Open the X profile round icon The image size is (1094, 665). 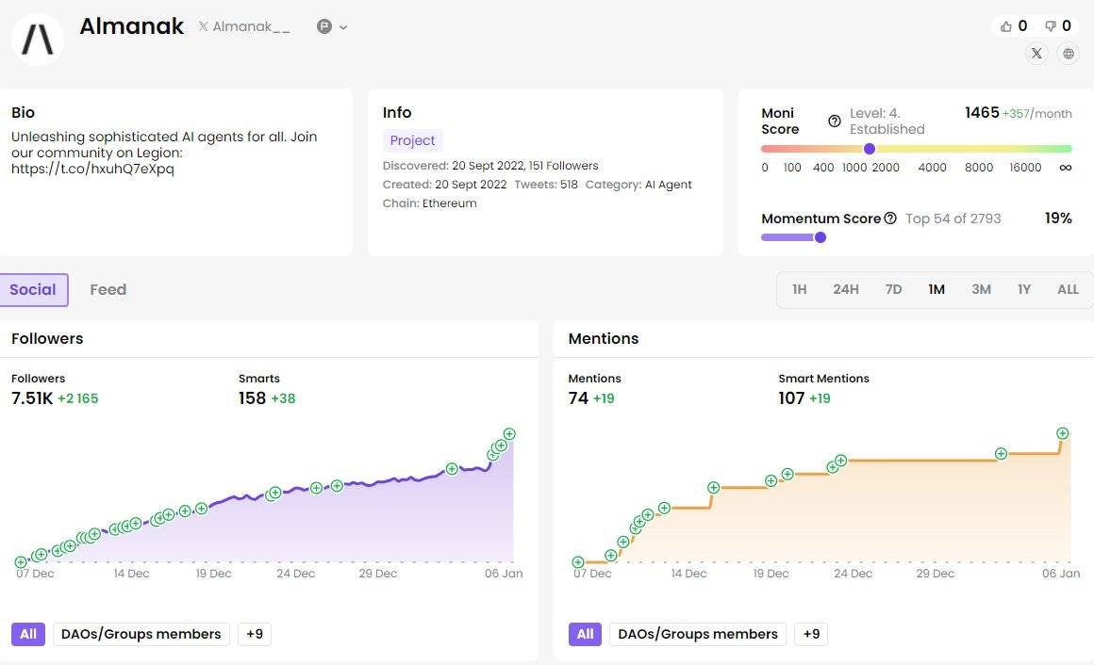pos(1036,54)
